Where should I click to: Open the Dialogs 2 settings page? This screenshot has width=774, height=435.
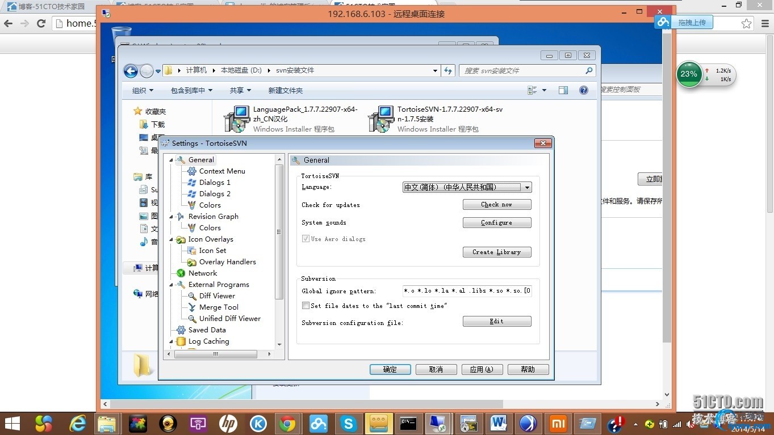click(x=215, y=194)
